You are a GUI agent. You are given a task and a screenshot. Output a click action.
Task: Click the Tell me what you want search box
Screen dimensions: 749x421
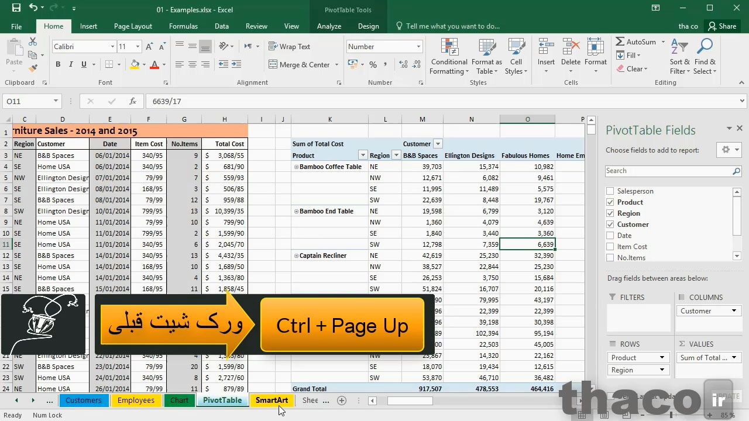[448, 26]
